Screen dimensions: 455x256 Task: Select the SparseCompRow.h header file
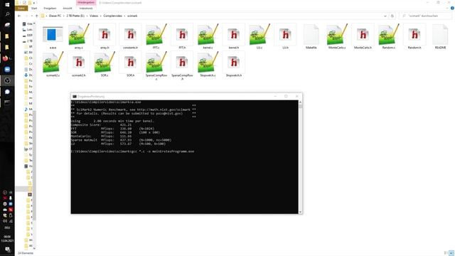click(x=182, y=65)
